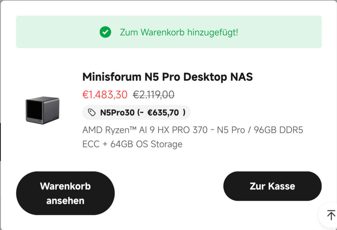Click the scroll-to-top arrow icon
The image size is (337, 230).
coord(331,215)
